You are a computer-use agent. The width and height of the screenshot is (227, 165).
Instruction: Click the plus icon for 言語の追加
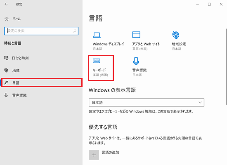[94, 155]
